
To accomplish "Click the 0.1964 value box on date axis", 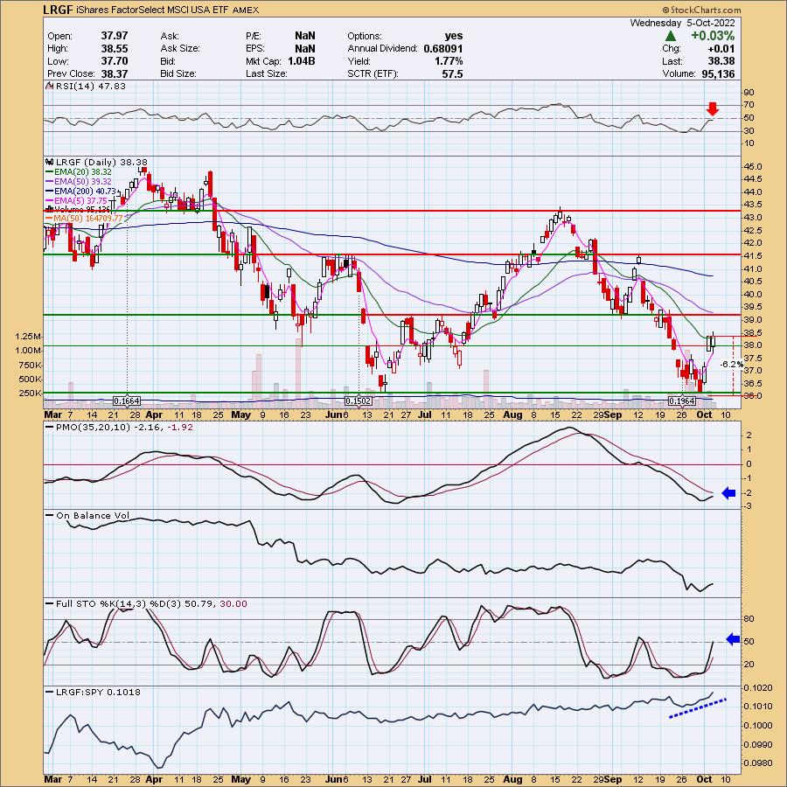I will [681, 401].
